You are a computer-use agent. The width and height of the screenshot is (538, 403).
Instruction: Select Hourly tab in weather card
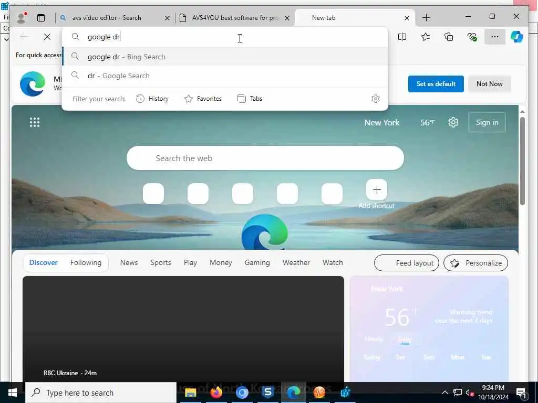tap(374, 340)
